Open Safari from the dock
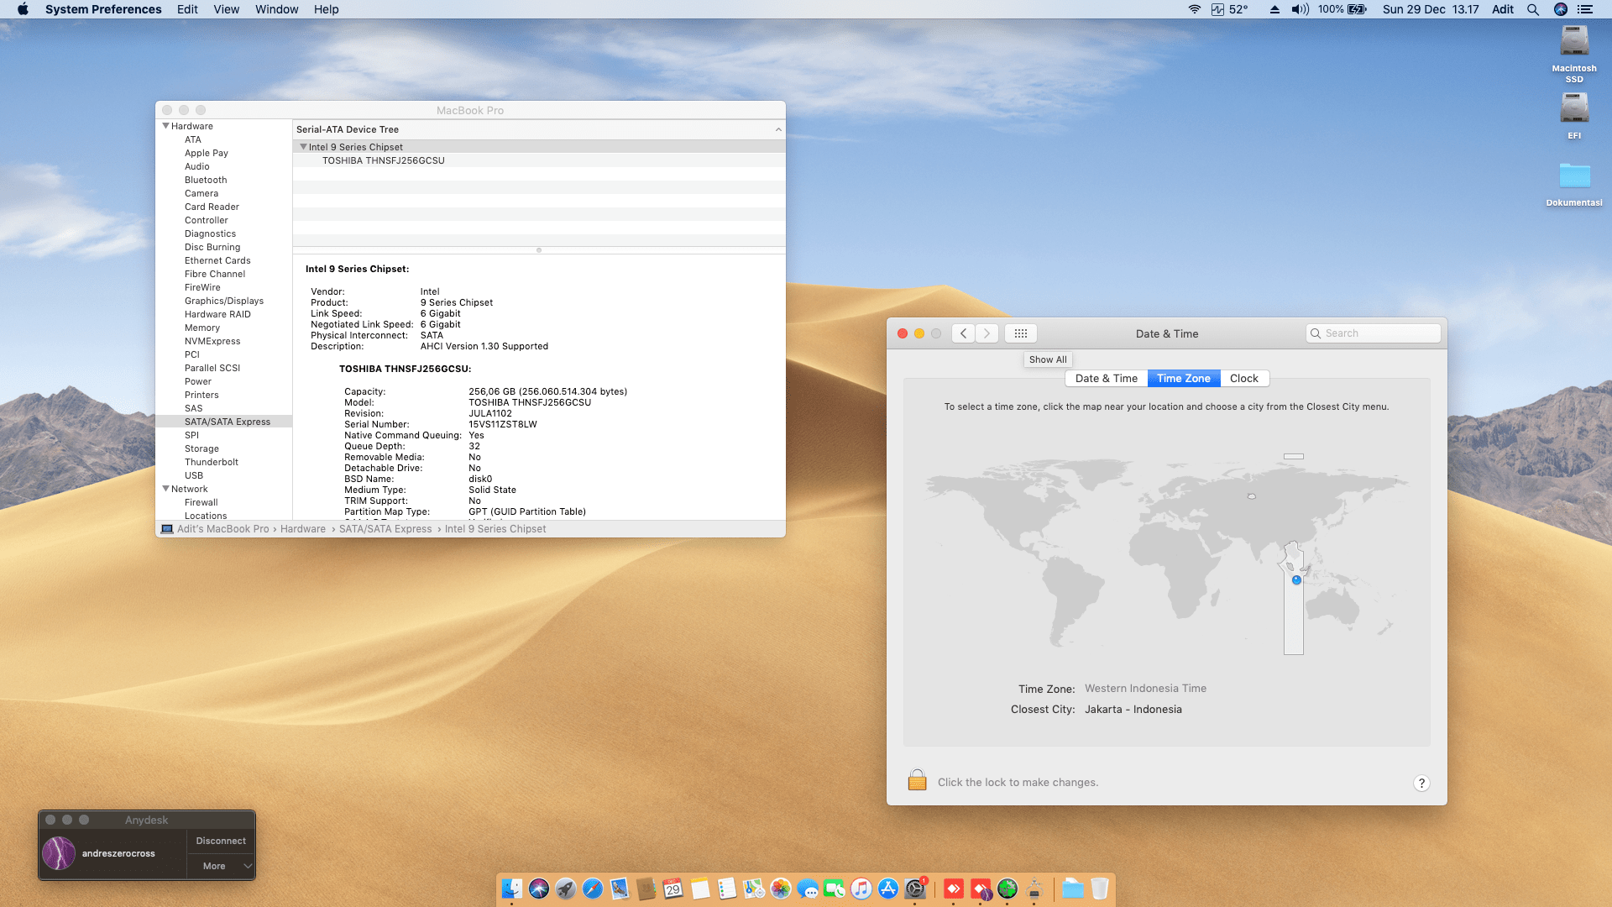The width and height of the screenshot is (1612, 907). 593,889
